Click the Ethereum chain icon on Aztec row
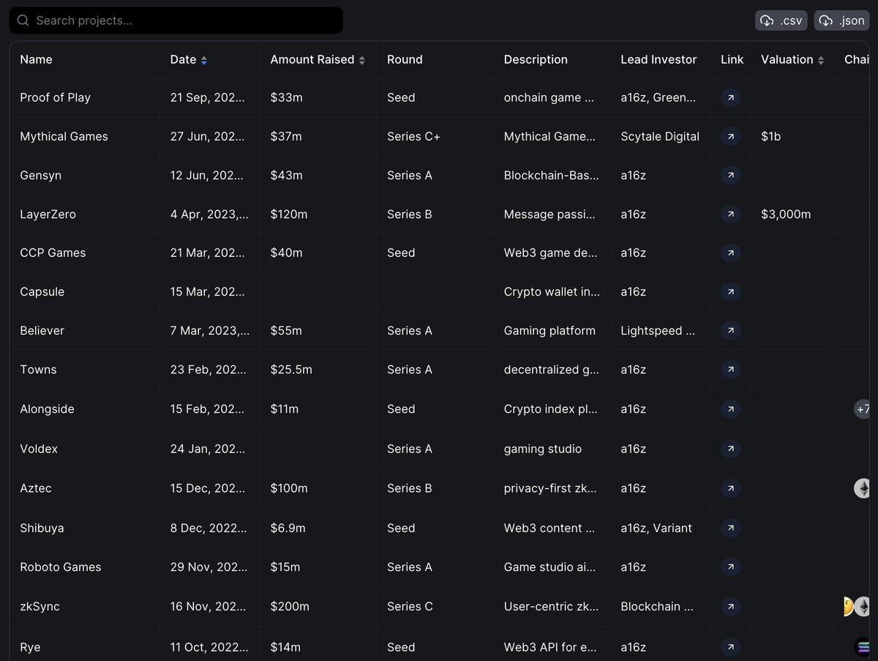878x661 pixels. tap(861, 488)
